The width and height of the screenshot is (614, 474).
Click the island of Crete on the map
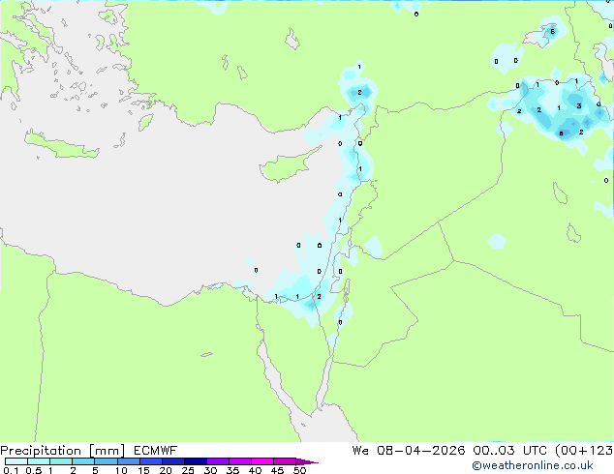point(61,145)
